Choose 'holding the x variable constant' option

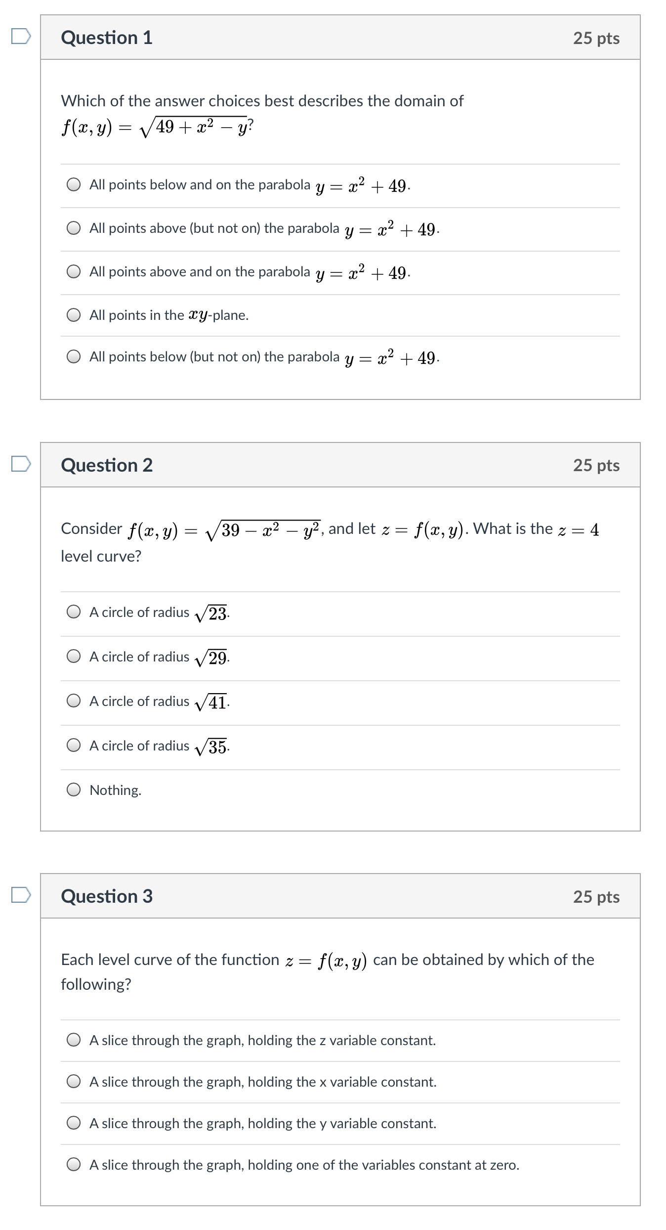point(74,1082)
